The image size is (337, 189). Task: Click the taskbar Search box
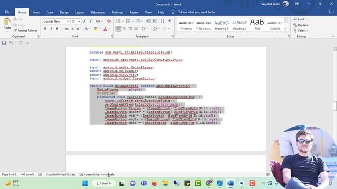click(104, 183)
